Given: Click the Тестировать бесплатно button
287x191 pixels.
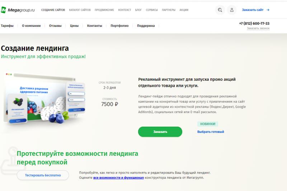Looking at the screenshot, I should tap(43, 175).
